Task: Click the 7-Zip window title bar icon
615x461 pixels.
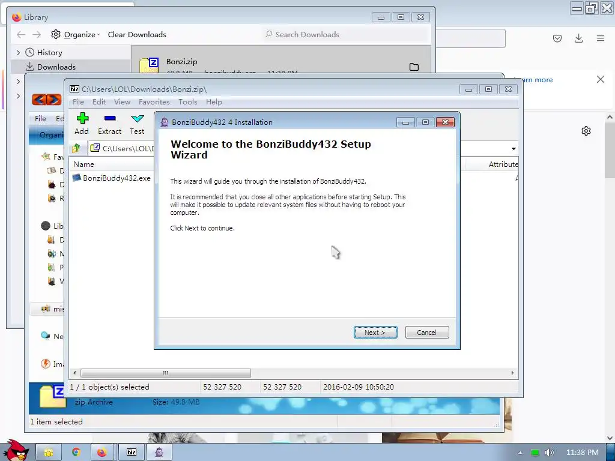Action: [74, 89]
